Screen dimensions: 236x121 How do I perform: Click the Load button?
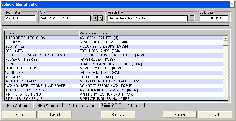(215, 115)
